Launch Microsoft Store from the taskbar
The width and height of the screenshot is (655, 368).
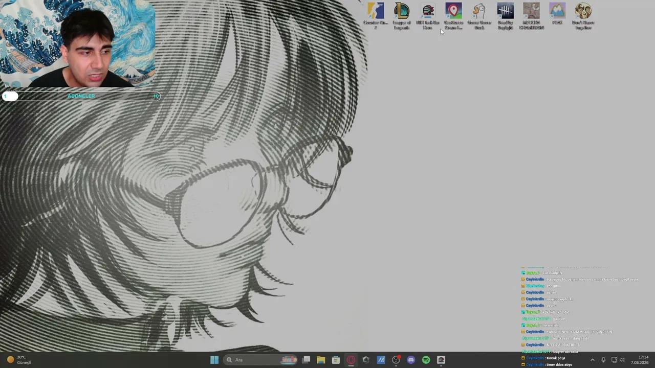pyautogui.click(x=336, y=360)
